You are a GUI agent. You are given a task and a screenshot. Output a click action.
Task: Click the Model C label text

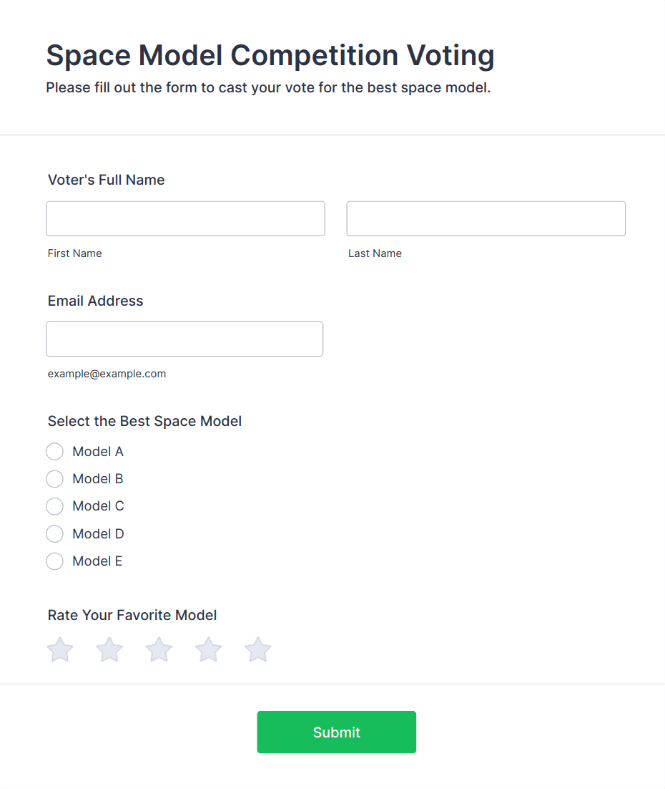[98, 506]
